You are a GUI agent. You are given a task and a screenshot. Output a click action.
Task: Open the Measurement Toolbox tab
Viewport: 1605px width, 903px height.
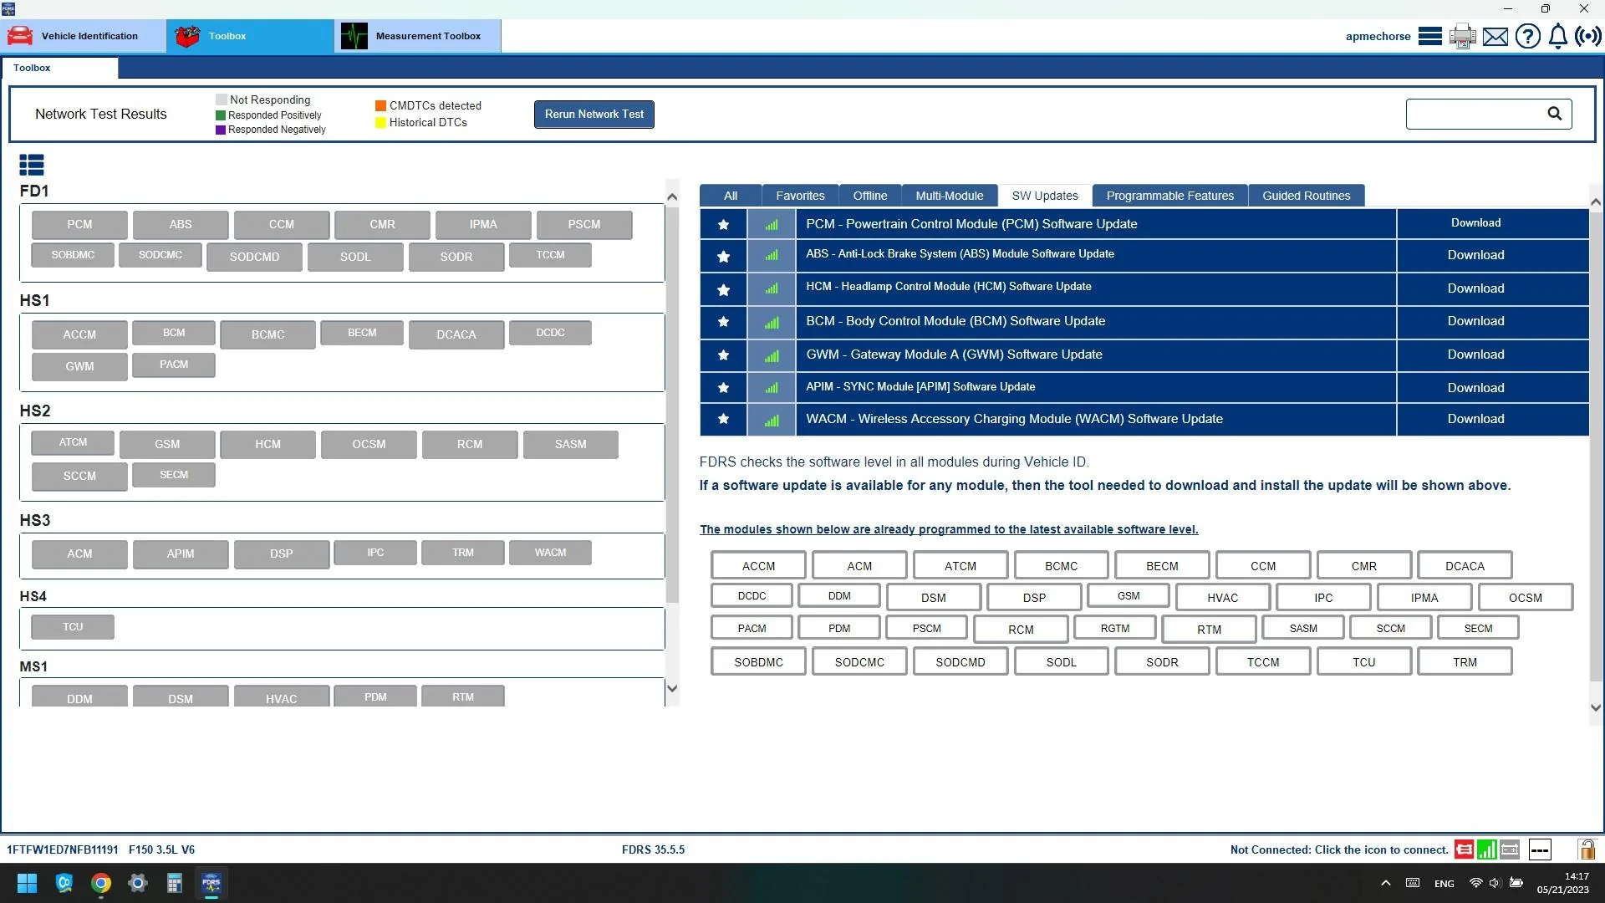tap(418, 36)
